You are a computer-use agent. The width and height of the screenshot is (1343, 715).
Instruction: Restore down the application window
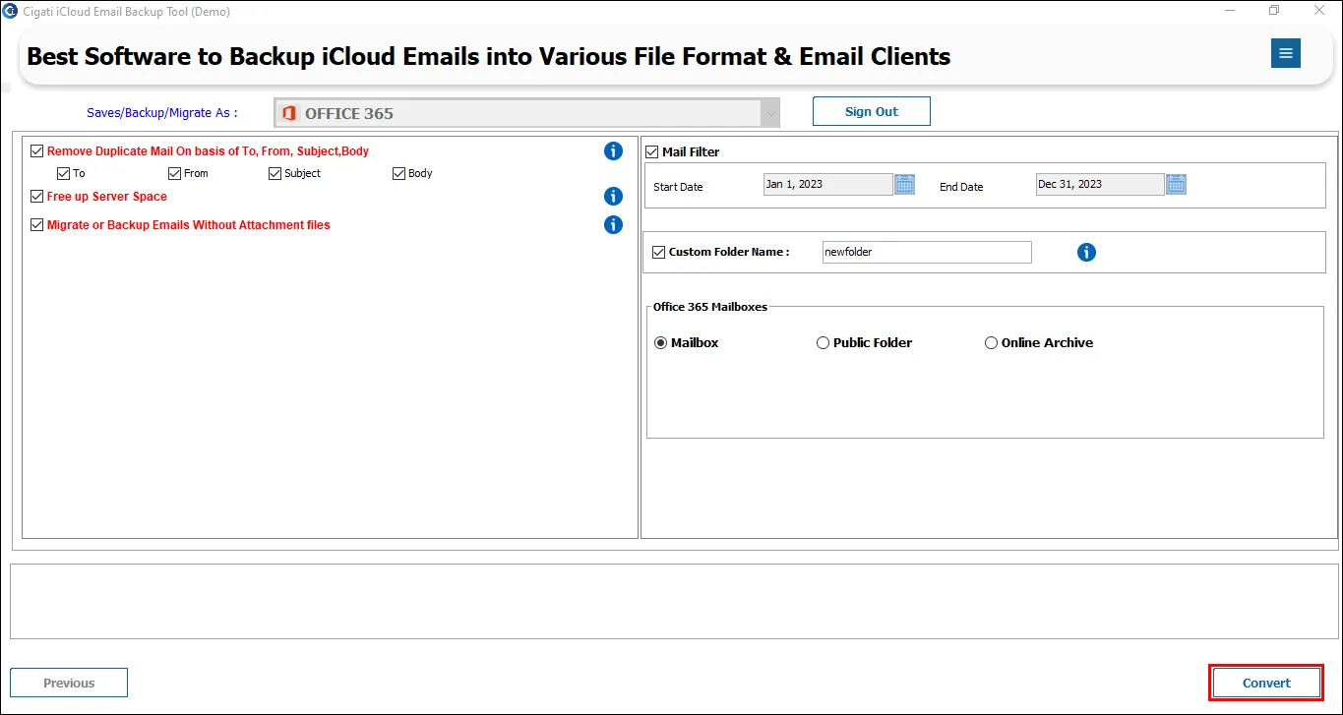point(1274,11)
